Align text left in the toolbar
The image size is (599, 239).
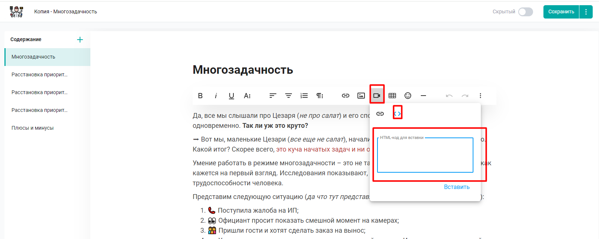click(x=273, y=96)
